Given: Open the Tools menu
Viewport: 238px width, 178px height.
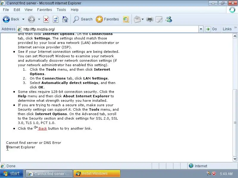Looking at the screenshot, I should [x=61, y=10].
